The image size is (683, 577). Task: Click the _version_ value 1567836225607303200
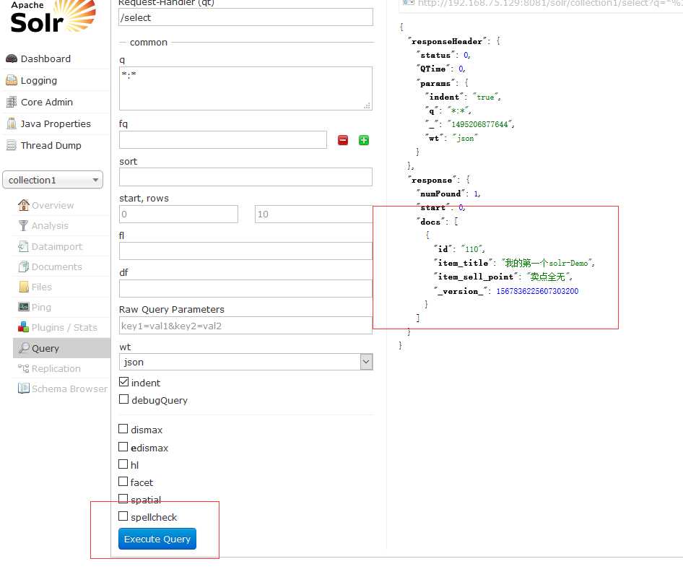tap(537, 291)
